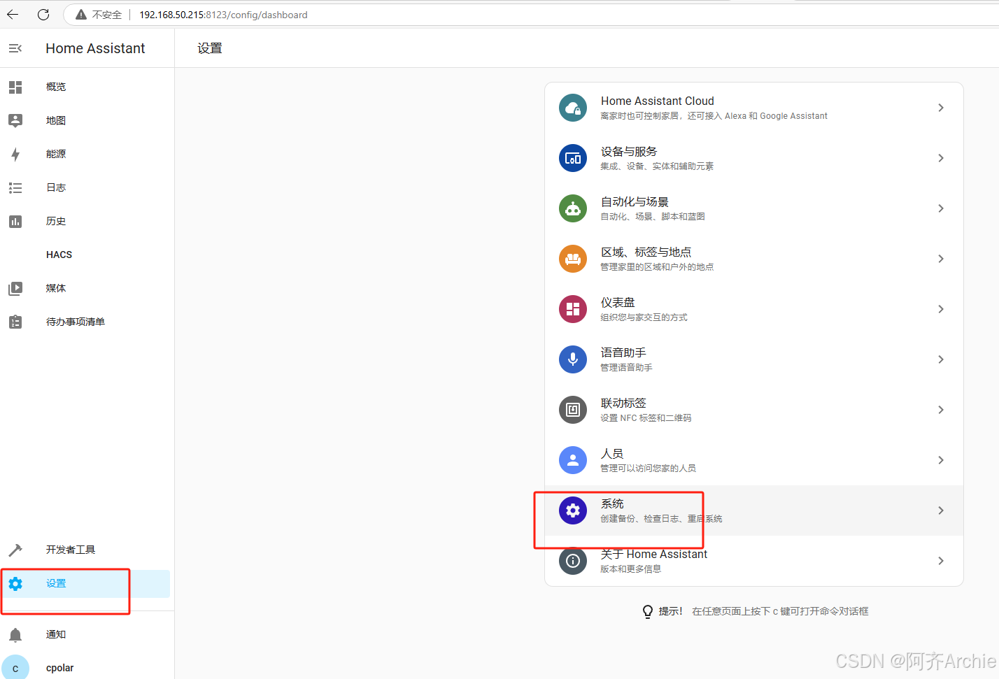Click the browser address bar URL
999x679 pixels.
pyautogui.click(x=223, y=15)
